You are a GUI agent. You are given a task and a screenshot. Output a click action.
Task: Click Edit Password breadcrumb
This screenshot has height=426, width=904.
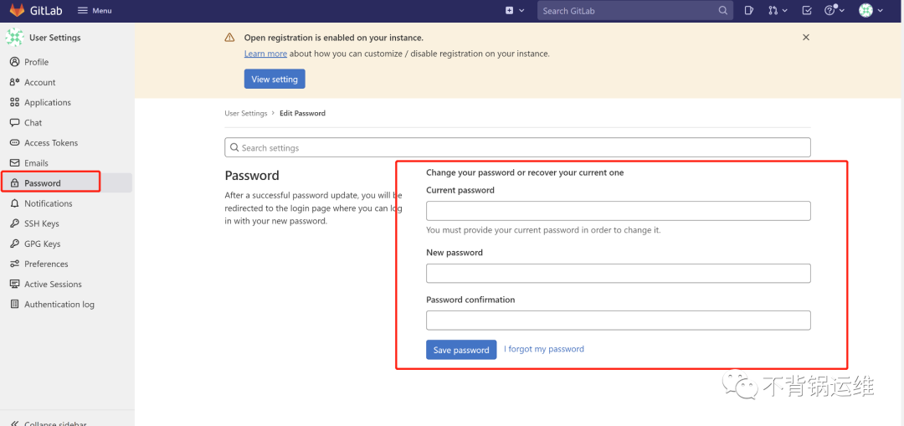pyautogui.click(x=303, y=114)
